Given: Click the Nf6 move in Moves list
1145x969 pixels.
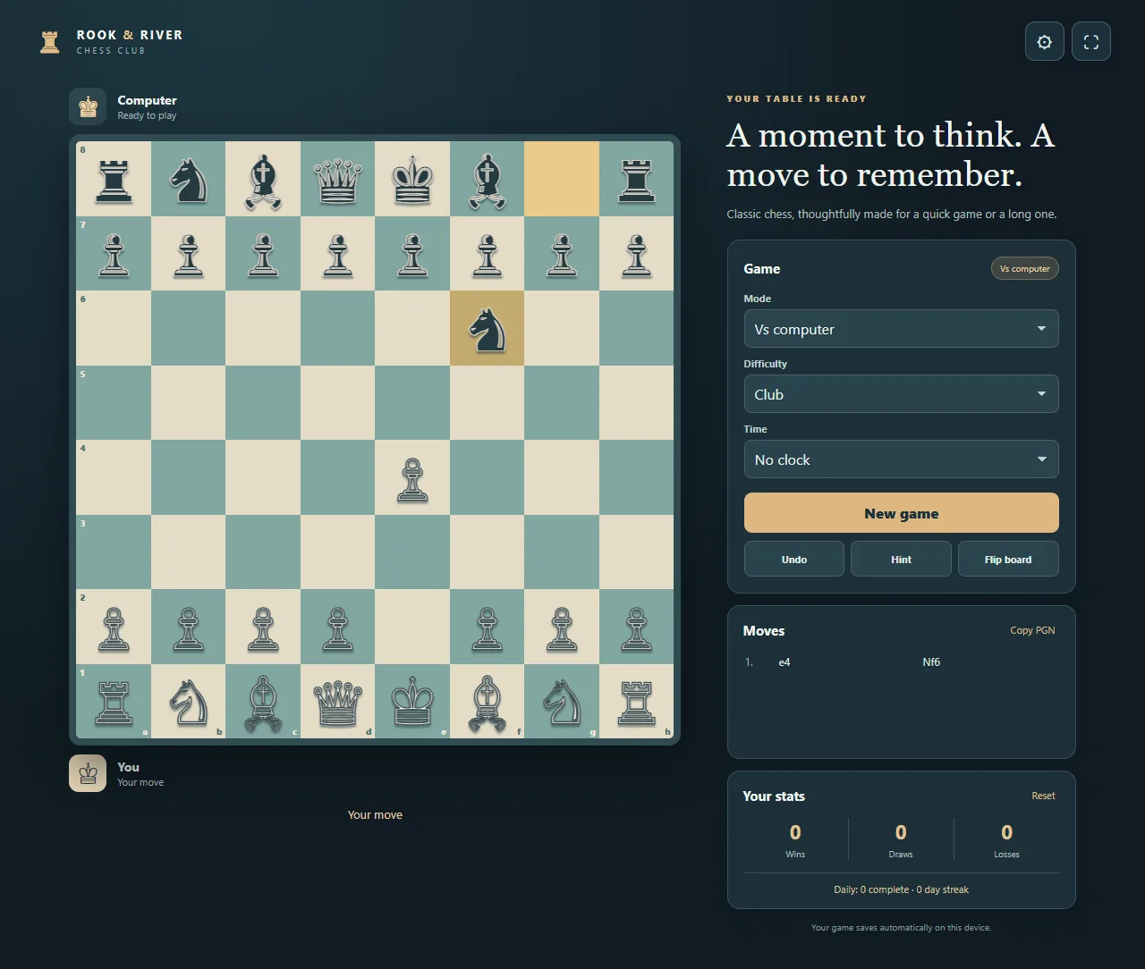Looking at the screenshot, I should click(931, 662).
